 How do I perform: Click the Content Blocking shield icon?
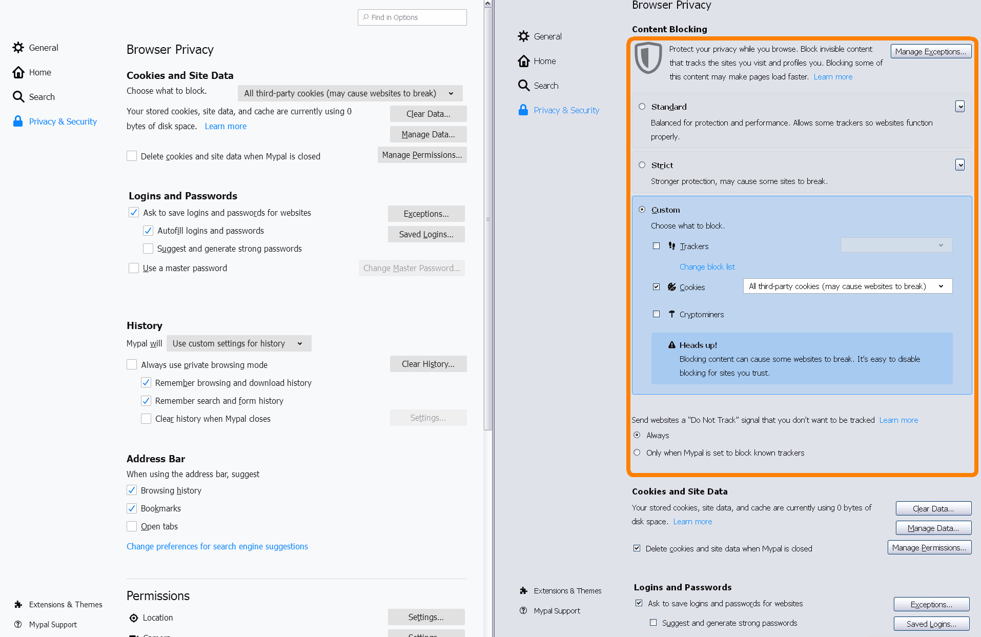click(x=648, y=58)
